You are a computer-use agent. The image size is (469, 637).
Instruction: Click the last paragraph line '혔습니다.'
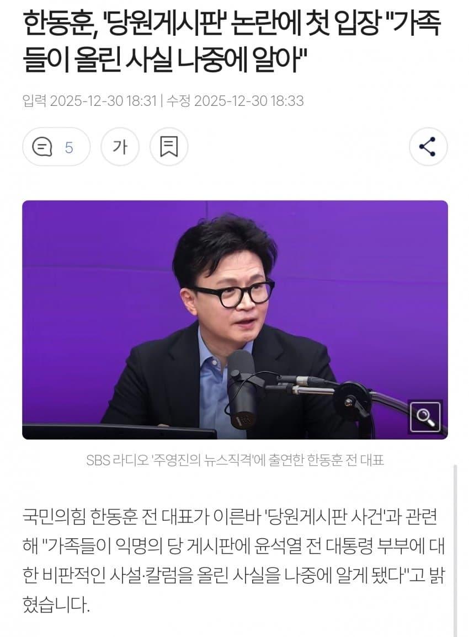coord(56,606)
